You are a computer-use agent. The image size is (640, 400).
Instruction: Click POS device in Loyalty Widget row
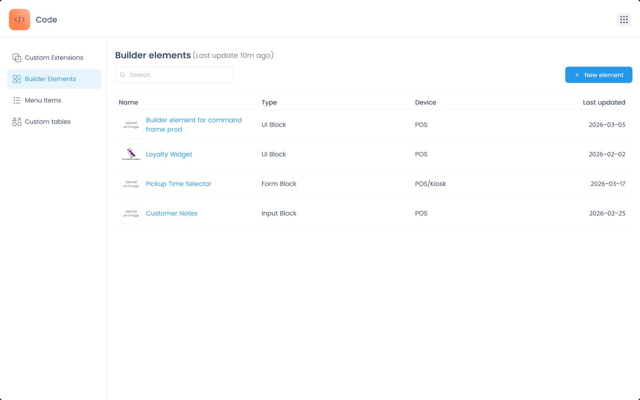pyautogui.click(x=421, y=154)
